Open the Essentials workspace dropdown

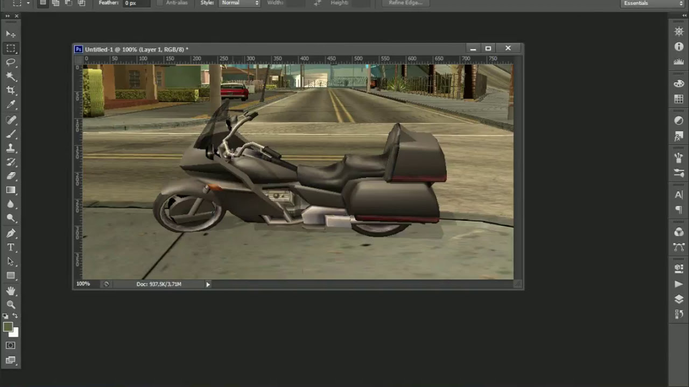point(652,3)
